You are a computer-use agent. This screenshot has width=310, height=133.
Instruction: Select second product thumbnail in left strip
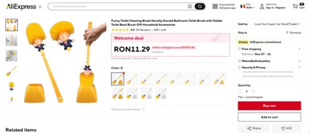(x=11, y=40)
